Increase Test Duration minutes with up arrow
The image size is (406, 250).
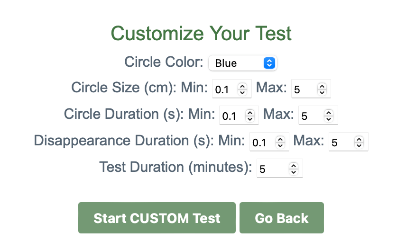294,166
